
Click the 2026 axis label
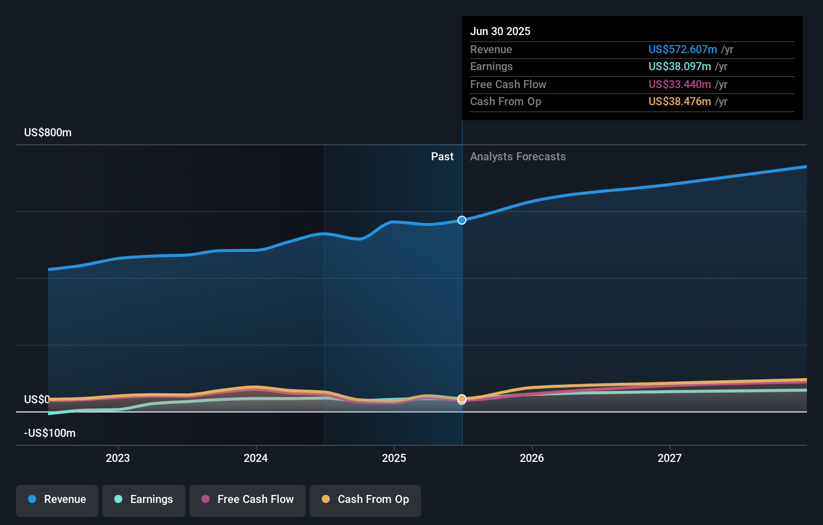532,458
